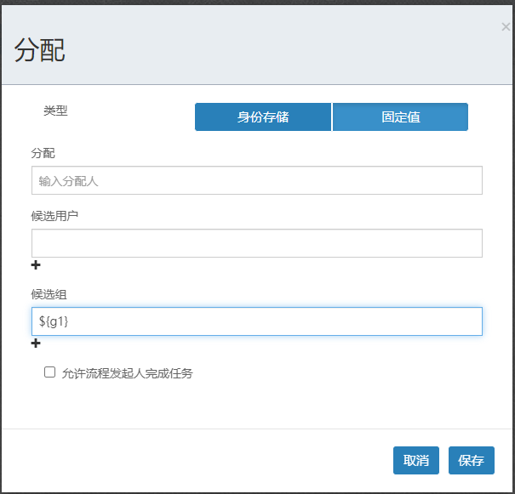Enable 允许流程发起人完成任务 checkbox

click(49, 372)
